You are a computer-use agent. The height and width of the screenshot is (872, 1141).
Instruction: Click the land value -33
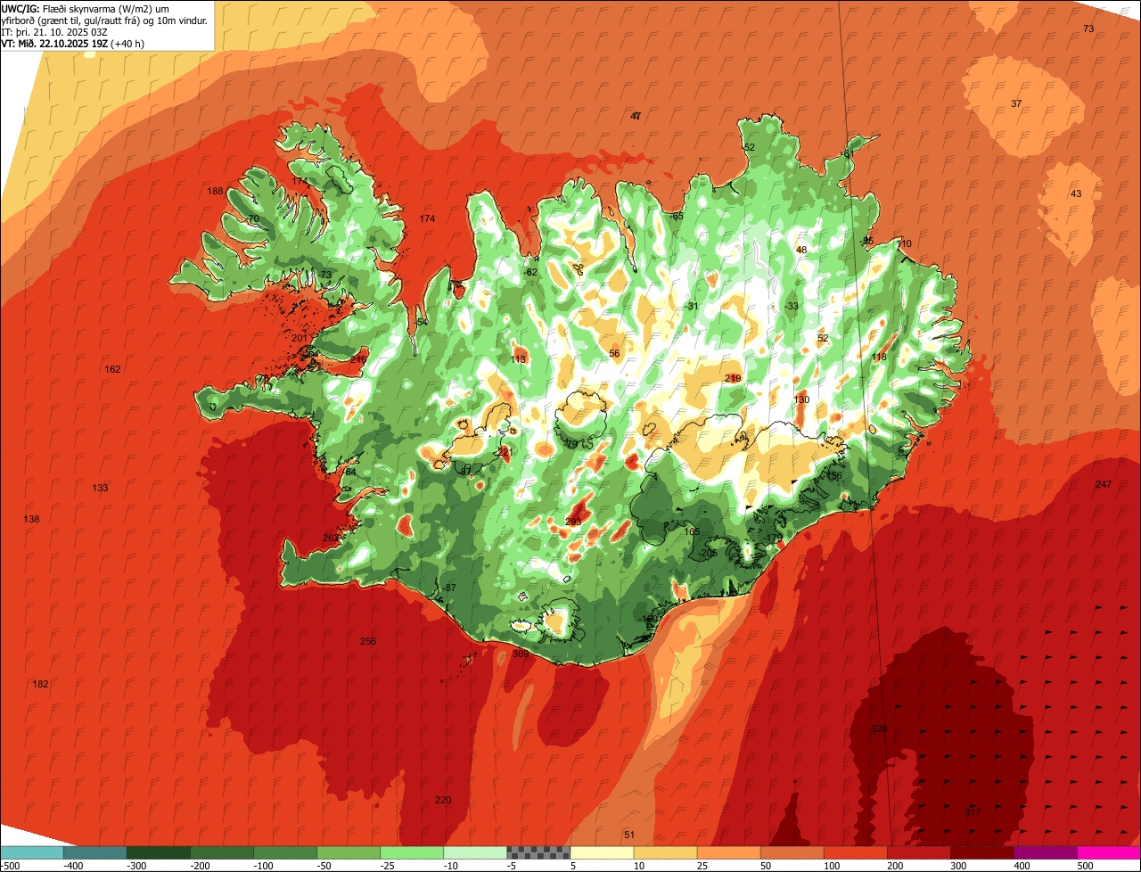click(x=792, y=306)
